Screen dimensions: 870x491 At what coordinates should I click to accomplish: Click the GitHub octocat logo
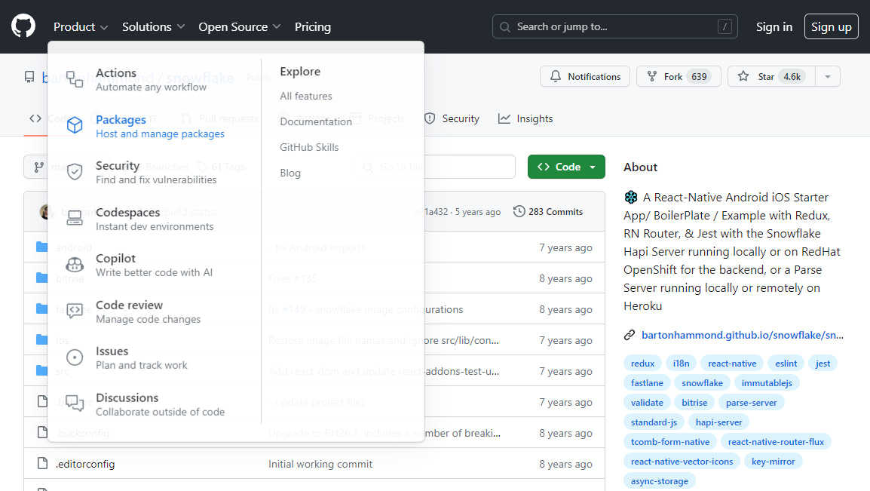coord(23,26)
